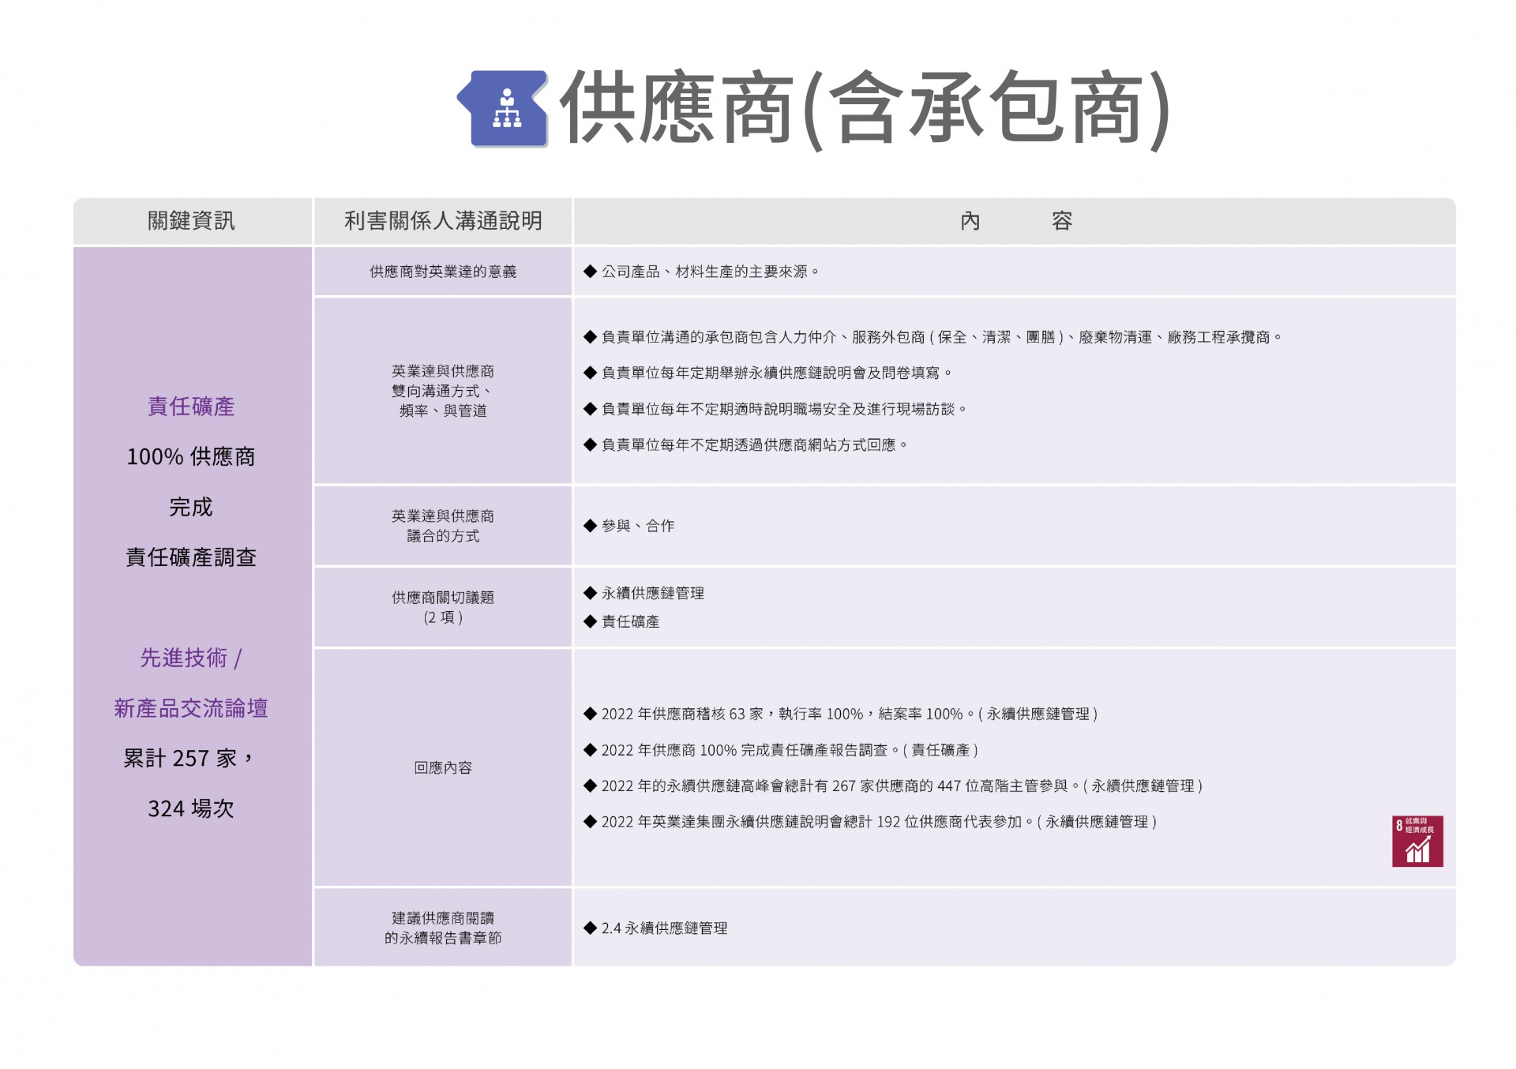The height and width of the screenshot is (1069, 1516).
Task: Click the bullet about 承包商包含人力仲介
Action: 932,337
